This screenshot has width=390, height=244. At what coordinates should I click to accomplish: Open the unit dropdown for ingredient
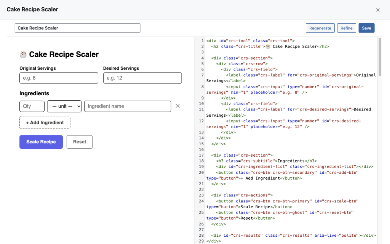tap(64, 106)
